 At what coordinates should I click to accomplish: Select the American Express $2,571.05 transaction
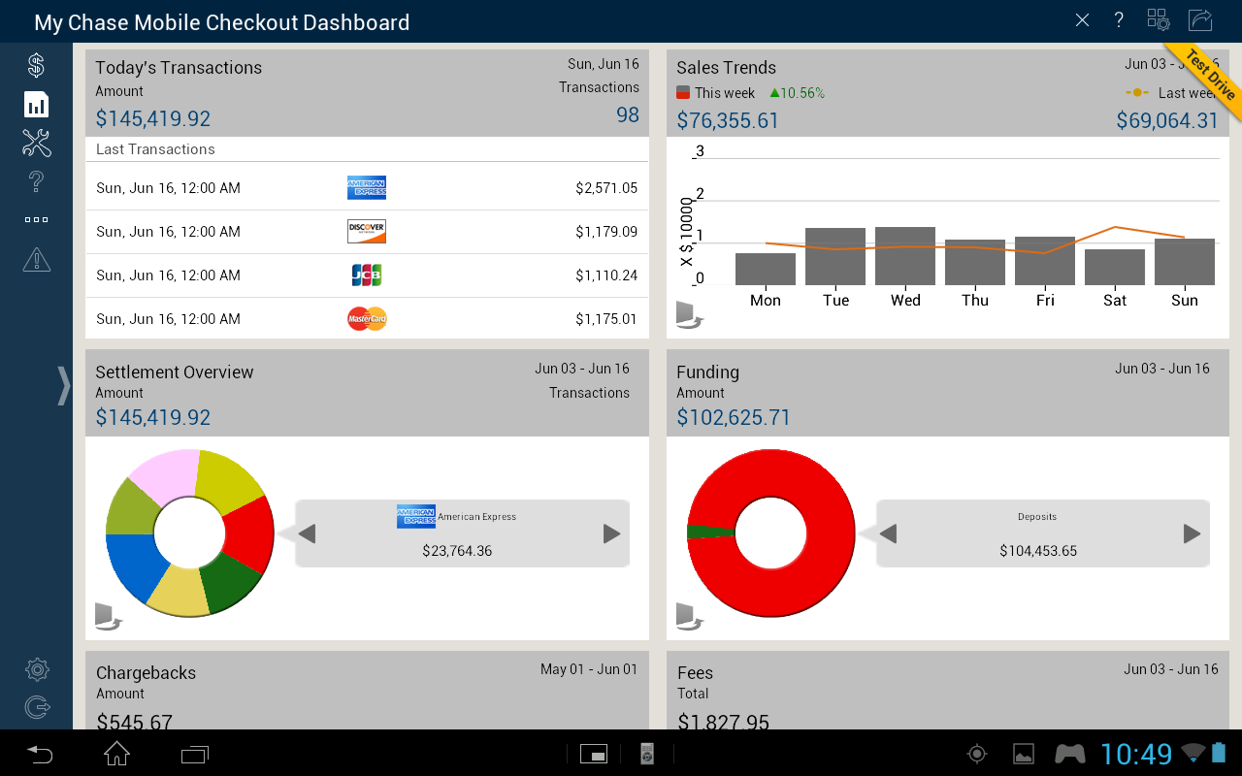pyautogui.click(x=367, y=188)
